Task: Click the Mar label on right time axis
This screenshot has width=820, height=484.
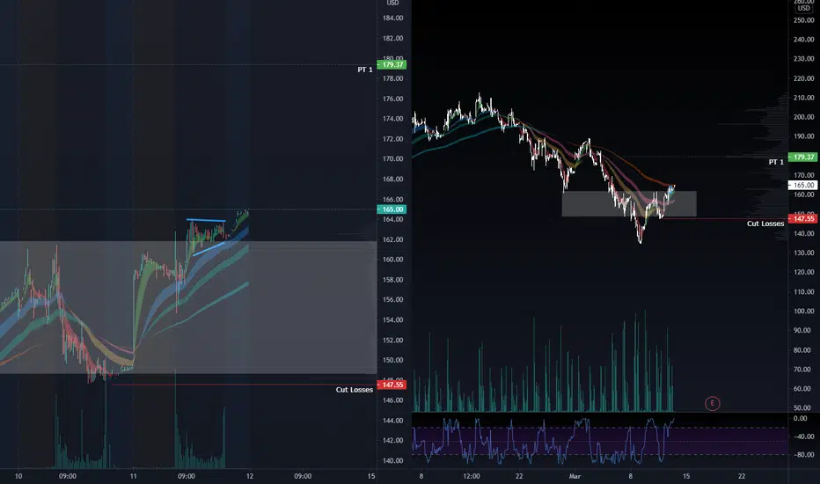Action: tap(575, 476)
